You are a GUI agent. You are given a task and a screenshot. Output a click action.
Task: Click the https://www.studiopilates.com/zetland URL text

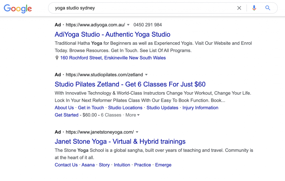pos(104,75)
